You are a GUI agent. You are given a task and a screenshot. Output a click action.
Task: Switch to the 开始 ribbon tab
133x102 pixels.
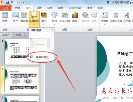pyautogui.click(x=17, y=8)
